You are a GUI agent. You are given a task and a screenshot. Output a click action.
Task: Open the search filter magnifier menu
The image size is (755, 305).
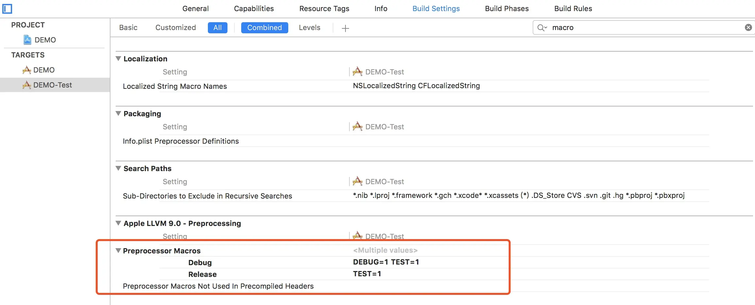pyautogui.click(x=542, y=28)
